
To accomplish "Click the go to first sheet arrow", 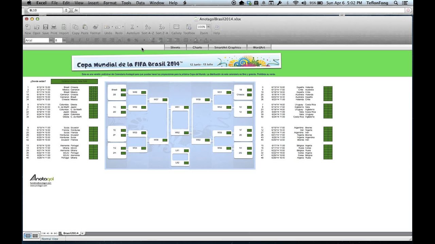I will (x=44, y=233).
